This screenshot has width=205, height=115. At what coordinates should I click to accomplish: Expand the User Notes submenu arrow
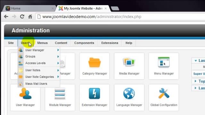58,70
